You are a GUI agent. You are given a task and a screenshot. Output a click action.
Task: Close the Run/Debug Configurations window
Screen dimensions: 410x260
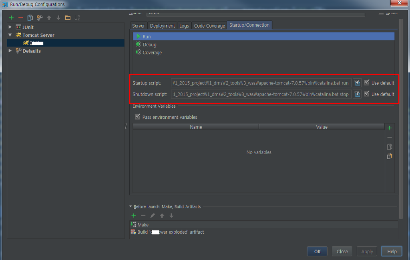coord(399,3)
